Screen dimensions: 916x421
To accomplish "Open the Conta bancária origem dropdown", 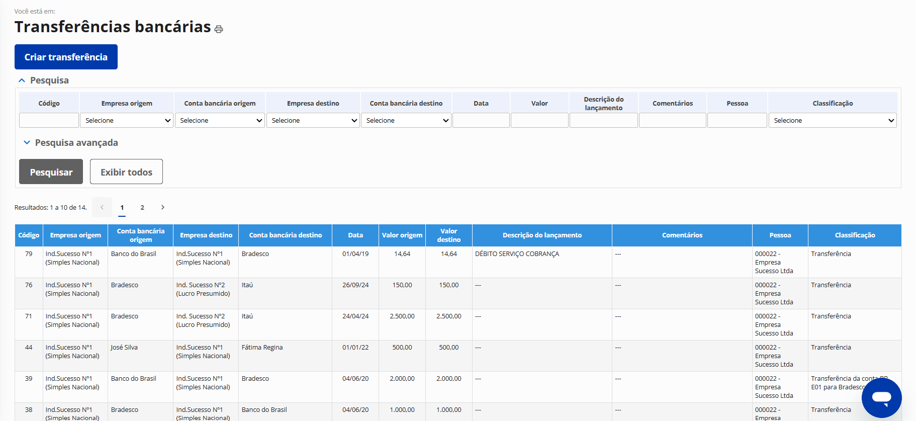I will pos(220,120).
